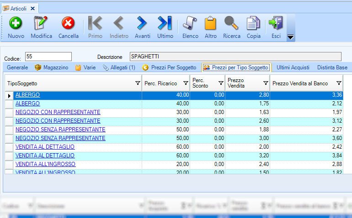Open the TipoSoggetto column filter
The image size is (352, 218).
138,83
